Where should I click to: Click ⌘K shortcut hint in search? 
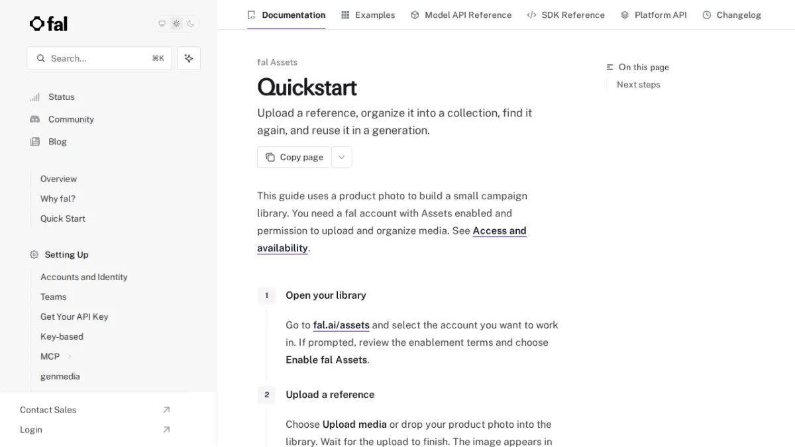click(x=158, y=58)
